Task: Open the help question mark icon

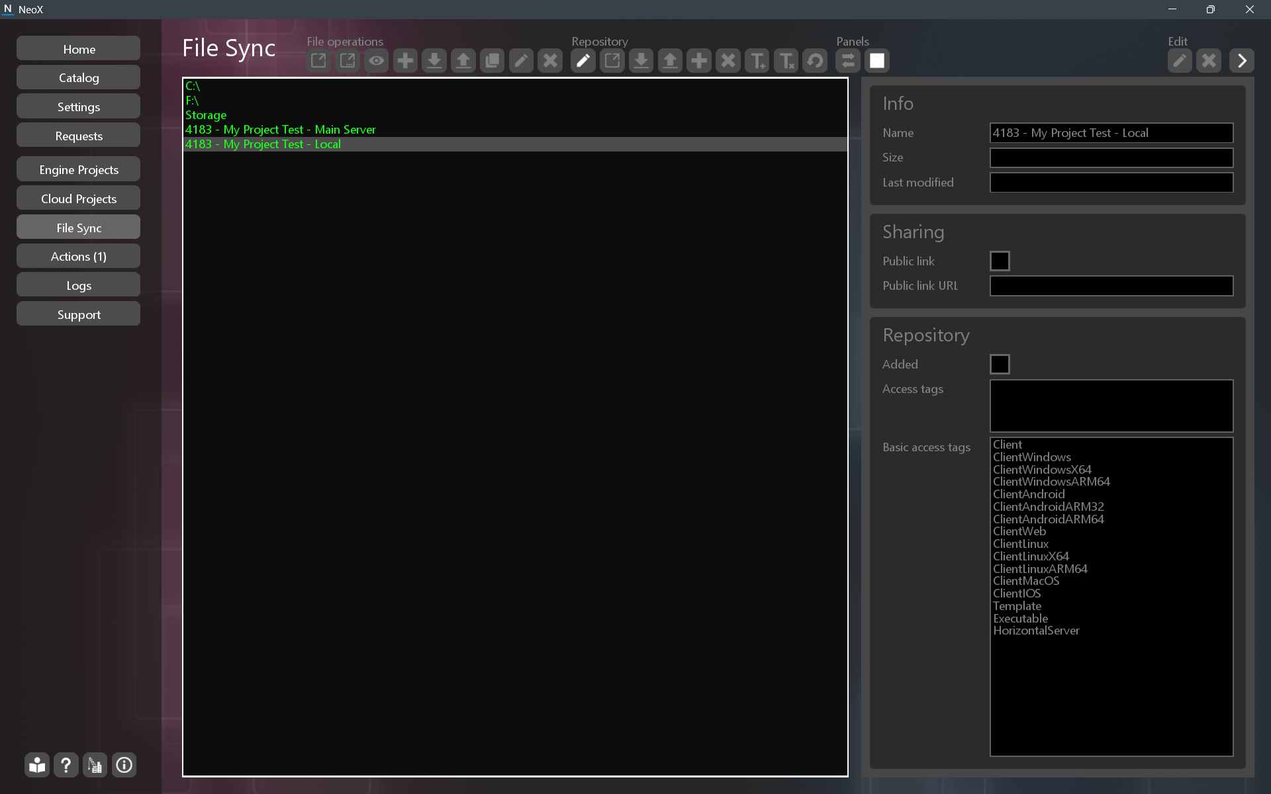Action: point(66,765)
